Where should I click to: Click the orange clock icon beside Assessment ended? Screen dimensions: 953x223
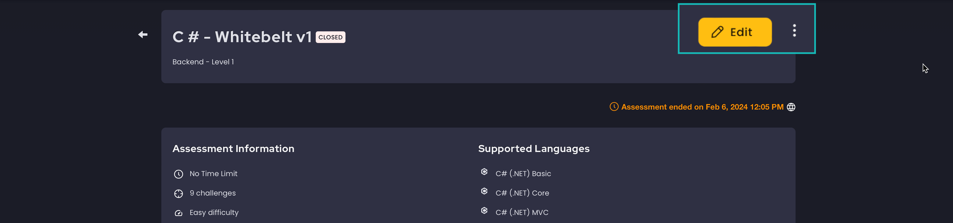pos(614,107)
